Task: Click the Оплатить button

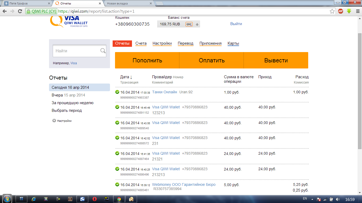Action: tap(211, 60)
